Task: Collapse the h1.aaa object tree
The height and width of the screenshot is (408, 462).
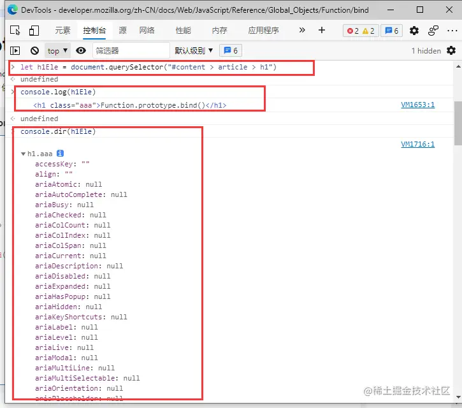Action: [23, 154]
